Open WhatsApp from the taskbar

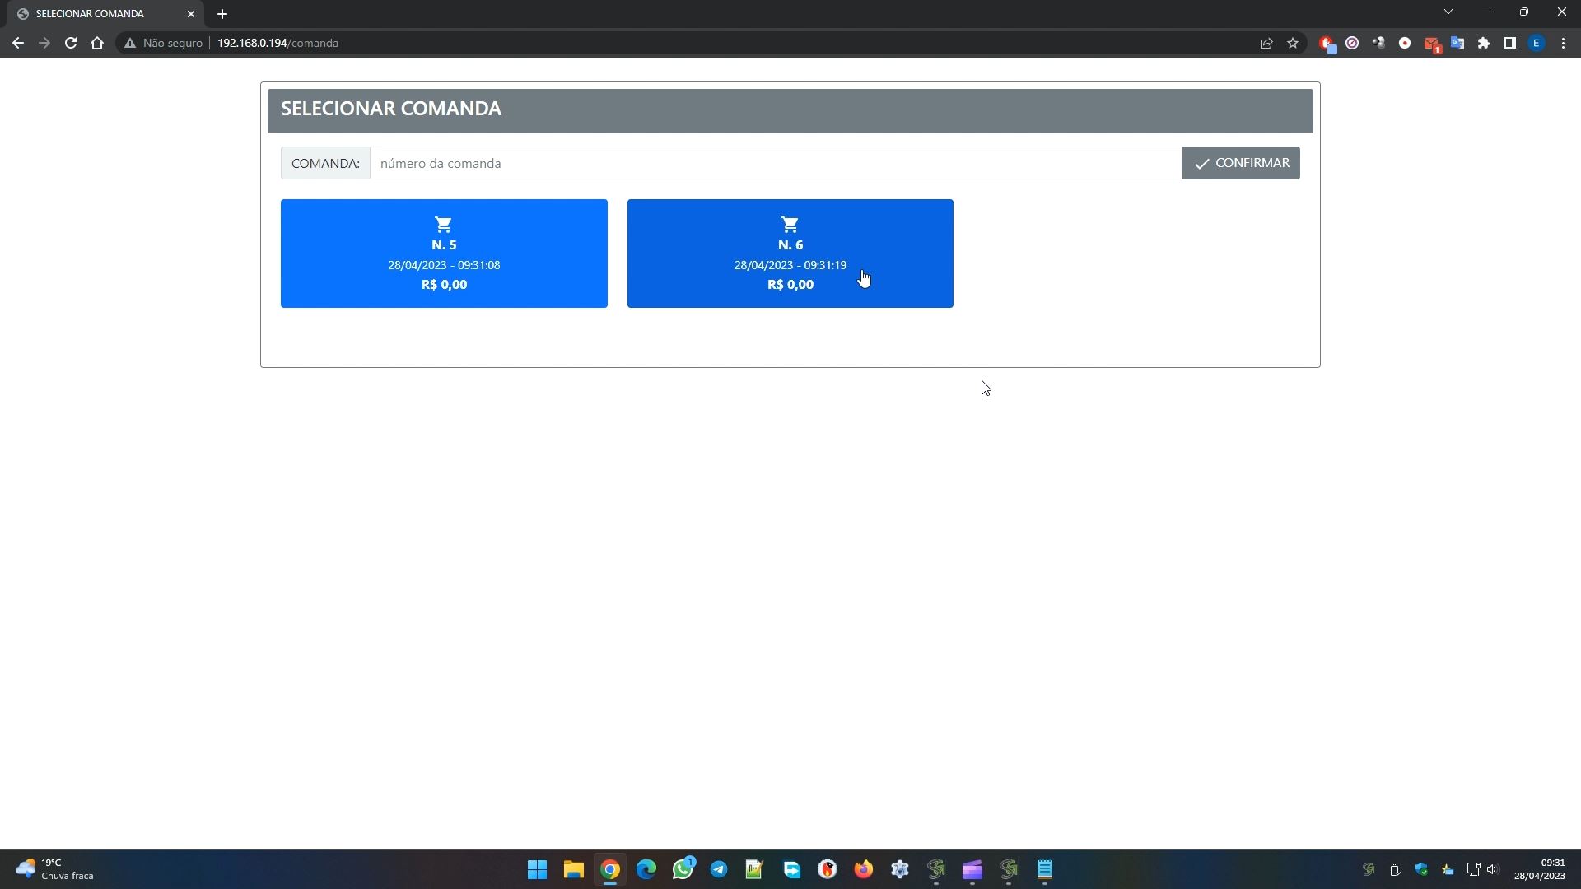pyautogui.click(x=683, y=869)
